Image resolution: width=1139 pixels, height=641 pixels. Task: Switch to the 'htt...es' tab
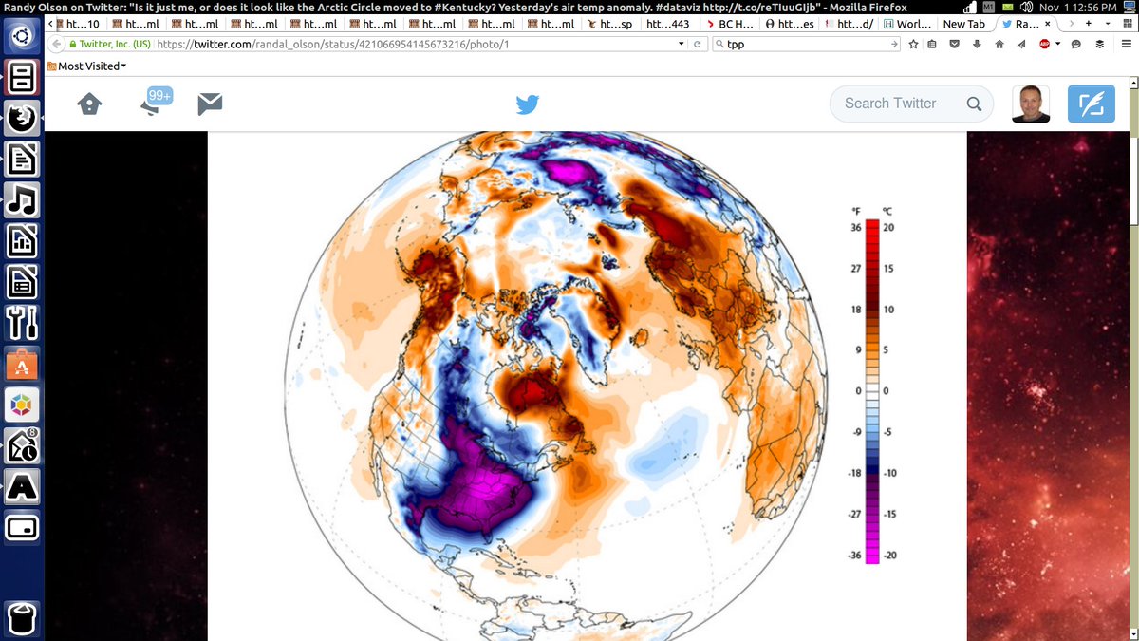(790, 24)
